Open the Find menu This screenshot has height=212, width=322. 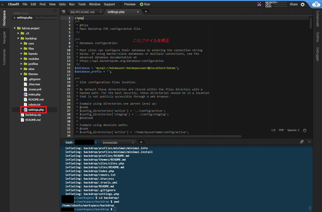coord(43,4)
